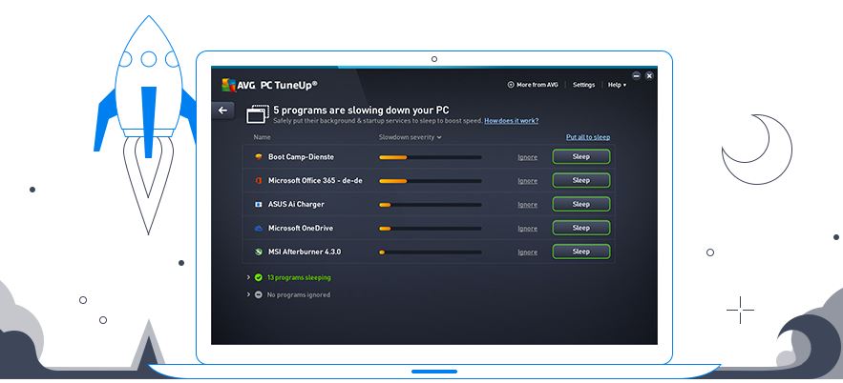Click the 5 programs slowing down heading
The image size is (843, 383).
(x=361, y=110)
